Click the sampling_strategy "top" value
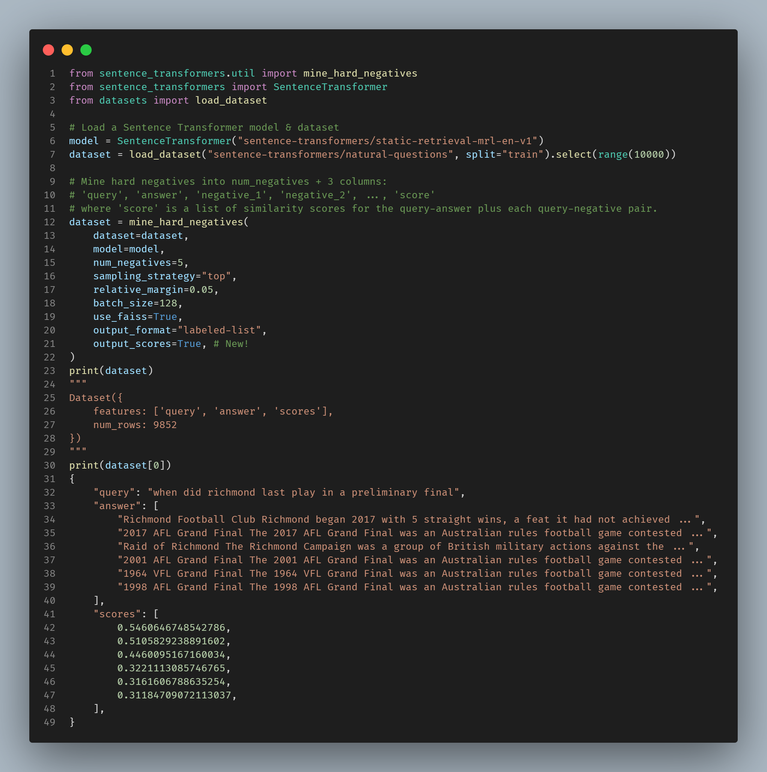This screenshot has width=767, height=772. click(216, 276)
